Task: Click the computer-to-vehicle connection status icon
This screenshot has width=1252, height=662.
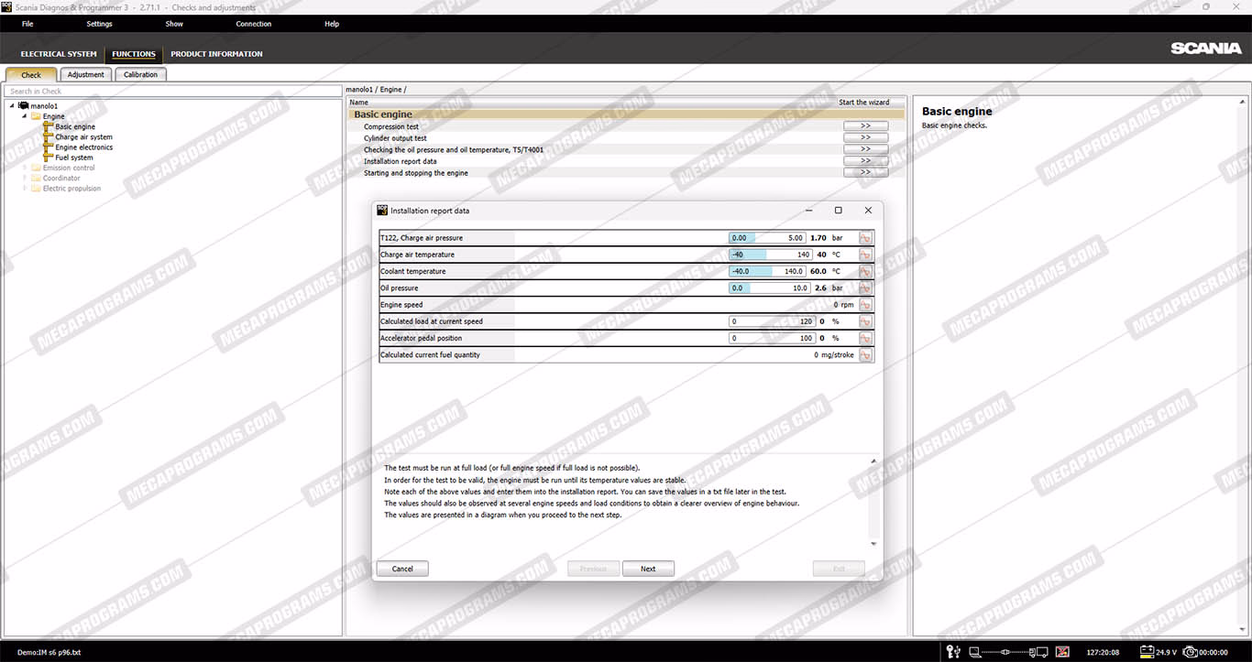Action: click(1008, 652)
